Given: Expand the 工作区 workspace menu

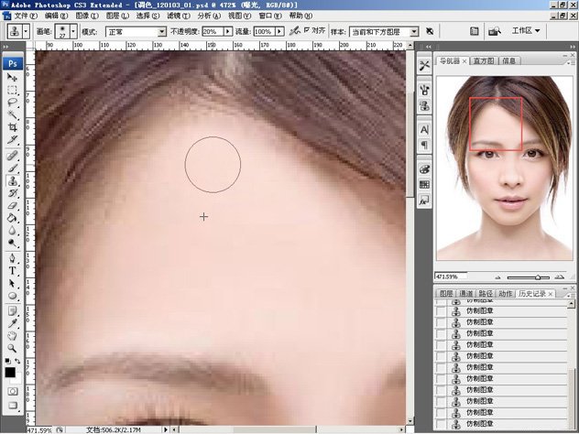Looking at the screenshot, I should click(x=525, y=31).
